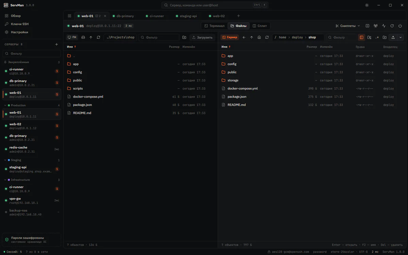The image size is (408, 255).
Task: Go up one directory on the server
Action: 252,37
